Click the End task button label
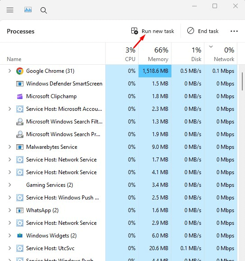The image size is (245, 261). (x=208, y=31)
